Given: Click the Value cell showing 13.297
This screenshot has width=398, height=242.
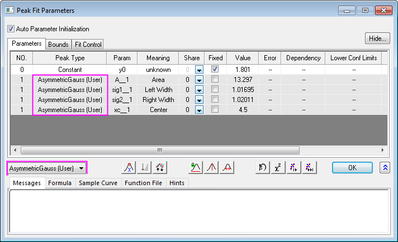Looking at the screenshot, I should (x=243, y=80).
